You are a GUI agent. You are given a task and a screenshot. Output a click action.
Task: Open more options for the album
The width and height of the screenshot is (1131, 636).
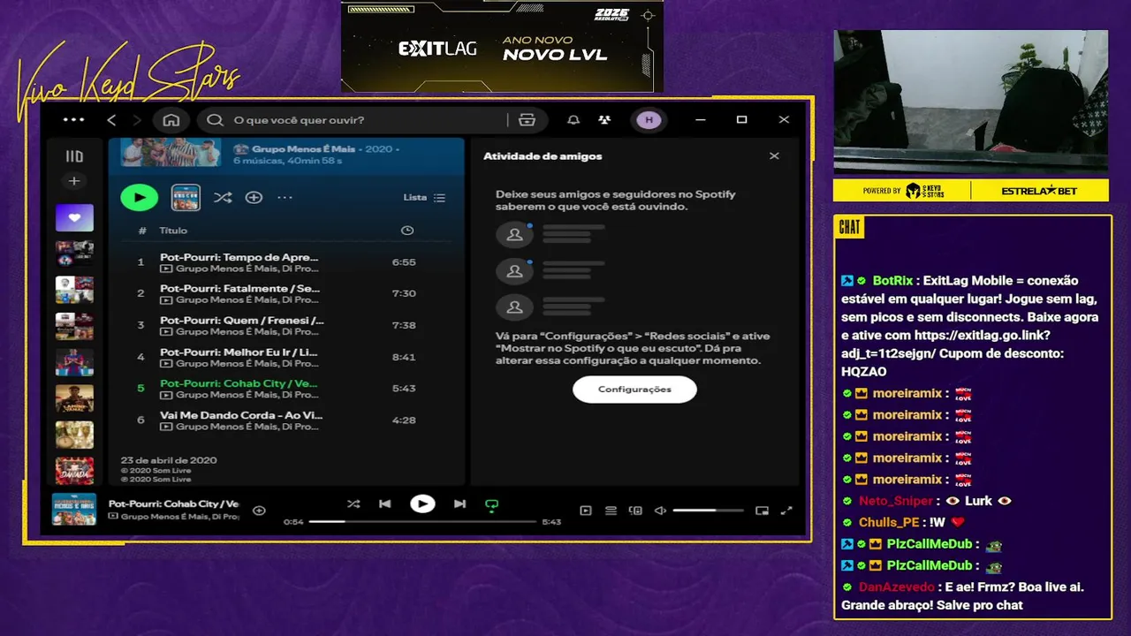click(x=285, y=197)
